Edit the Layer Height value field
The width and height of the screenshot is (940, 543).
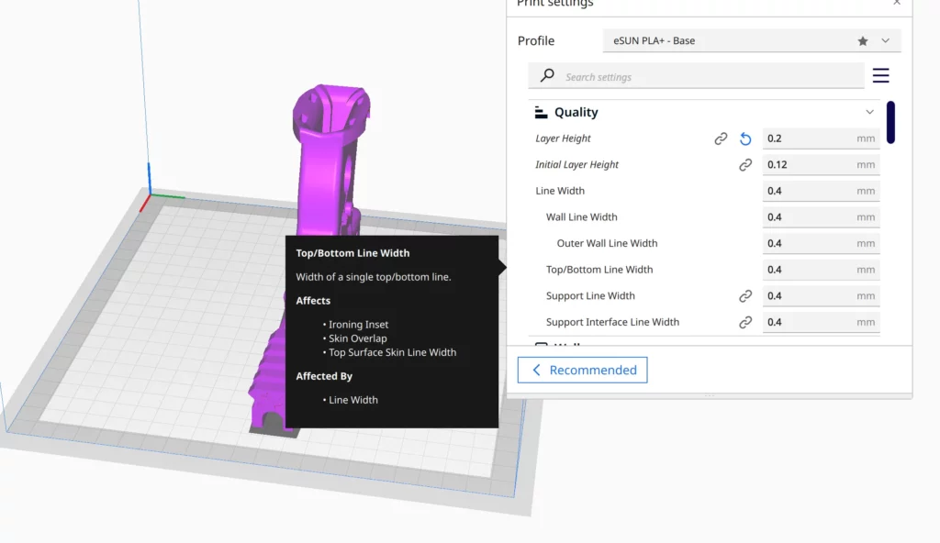(x=808, y=139)
